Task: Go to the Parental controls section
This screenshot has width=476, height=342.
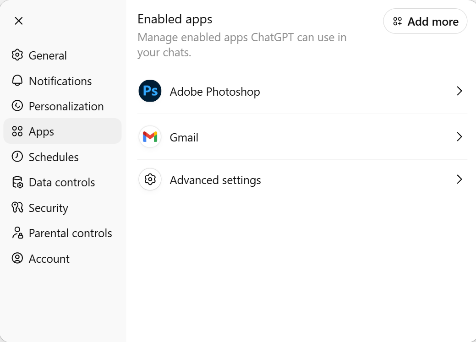Action: pos(70,233)
